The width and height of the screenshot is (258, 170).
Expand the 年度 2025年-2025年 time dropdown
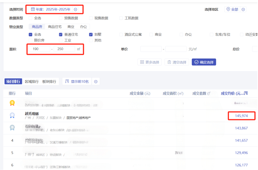75,9
